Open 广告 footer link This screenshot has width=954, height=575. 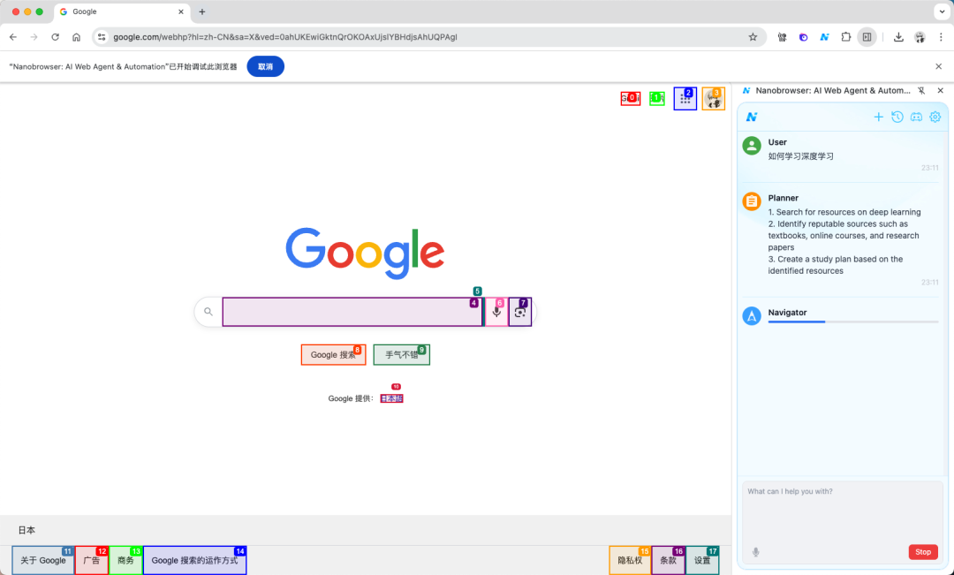[92, 560]
